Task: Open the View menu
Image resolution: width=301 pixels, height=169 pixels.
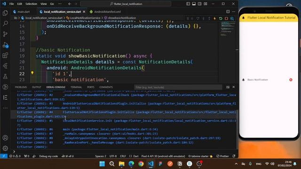Action: (x=44, y=4)
